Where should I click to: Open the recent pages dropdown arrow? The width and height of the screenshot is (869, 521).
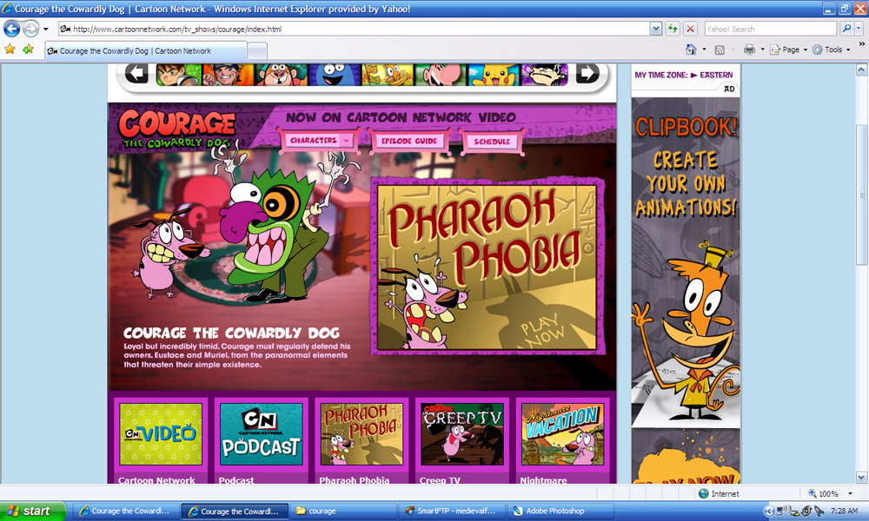coord(45,29)
